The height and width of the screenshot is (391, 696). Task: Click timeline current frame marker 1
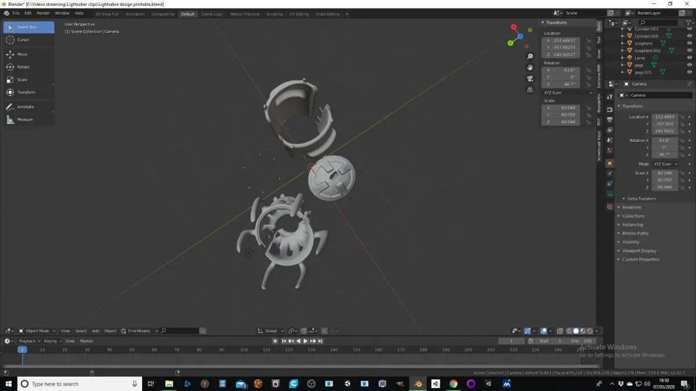coord(22,350)
